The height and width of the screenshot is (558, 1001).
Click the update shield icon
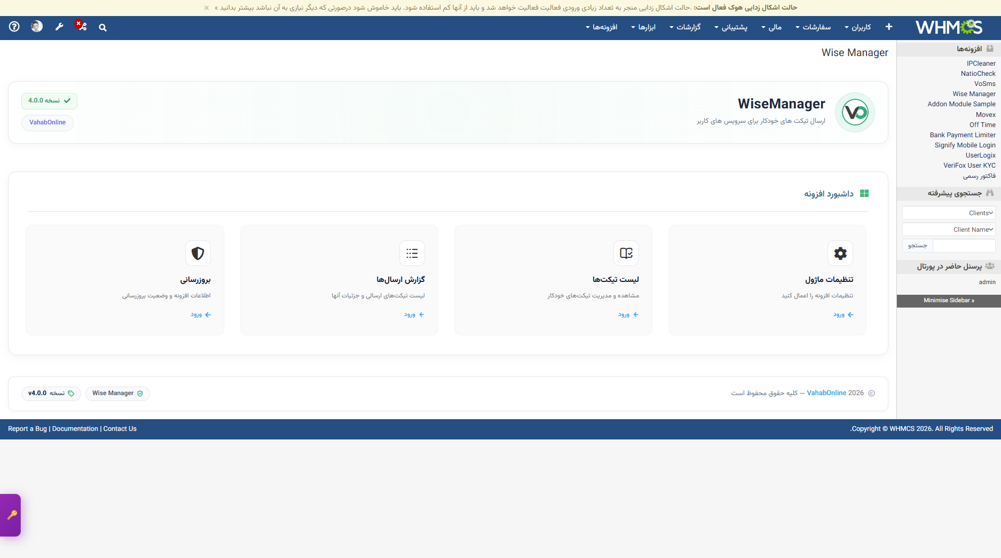pos(198,253)
